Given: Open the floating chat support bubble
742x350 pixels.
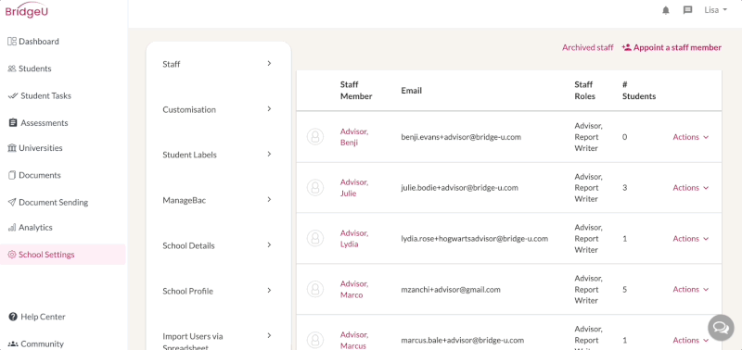Looking at the screenshot, I should (721, 328).
